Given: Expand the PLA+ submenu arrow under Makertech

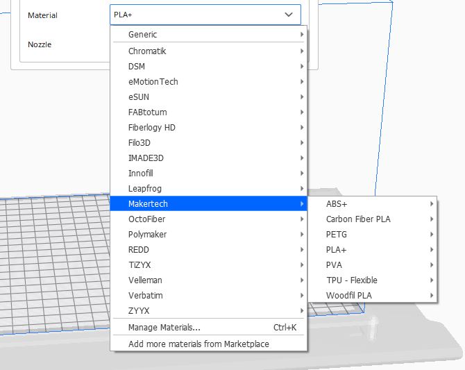Looking at the screenshot, I should click(x=432, y=250).
